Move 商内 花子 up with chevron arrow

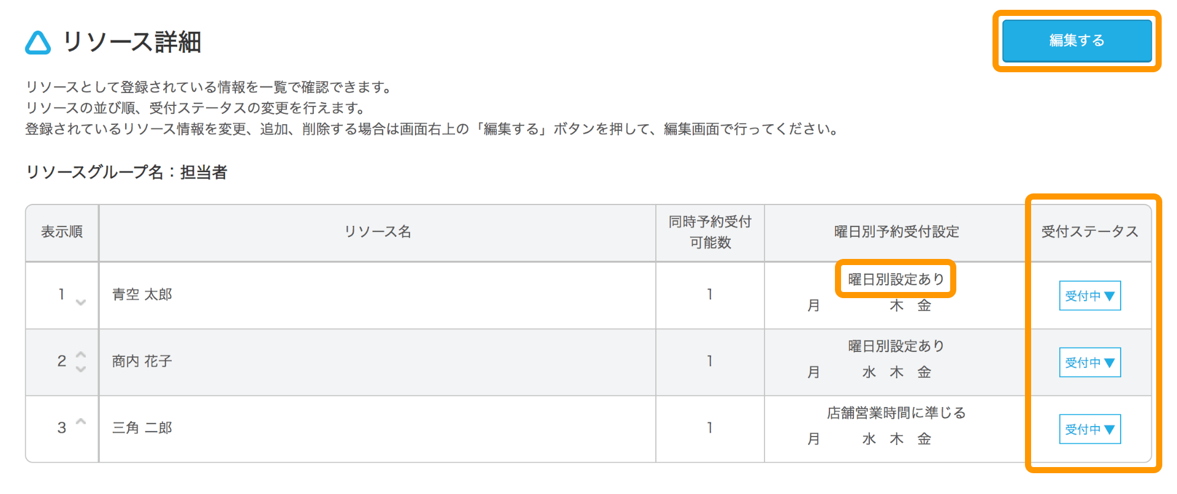pyautogui.click(x=80, y=354)
